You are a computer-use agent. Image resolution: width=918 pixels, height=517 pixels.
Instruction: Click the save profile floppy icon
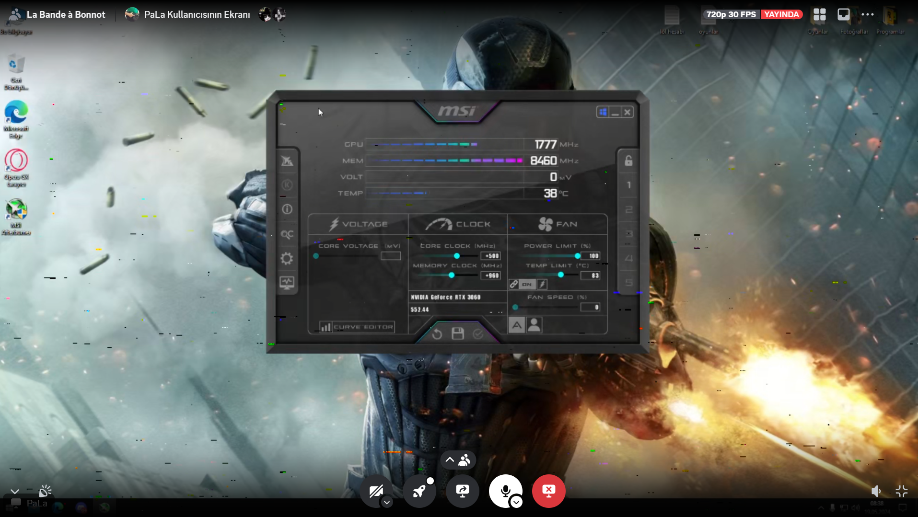[458, 333]
